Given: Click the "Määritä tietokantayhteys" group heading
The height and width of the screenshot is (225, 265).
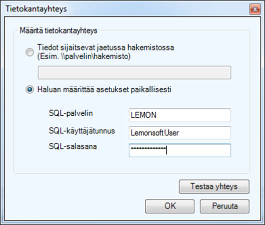Looking at the screenshot, I should click(x=59, y=31).
